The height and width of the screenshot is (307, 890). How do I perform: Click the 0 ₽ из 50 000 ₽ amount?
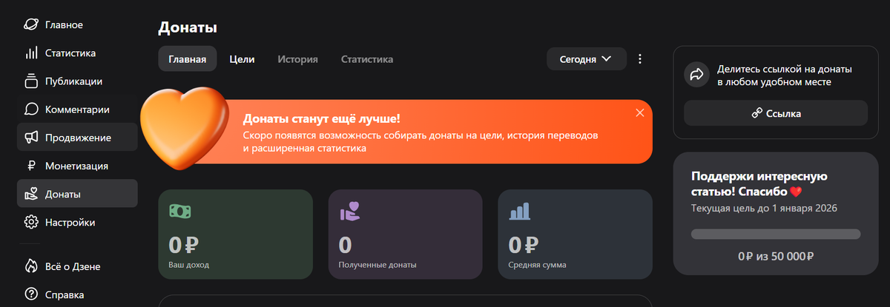click(x=776, y=256)
